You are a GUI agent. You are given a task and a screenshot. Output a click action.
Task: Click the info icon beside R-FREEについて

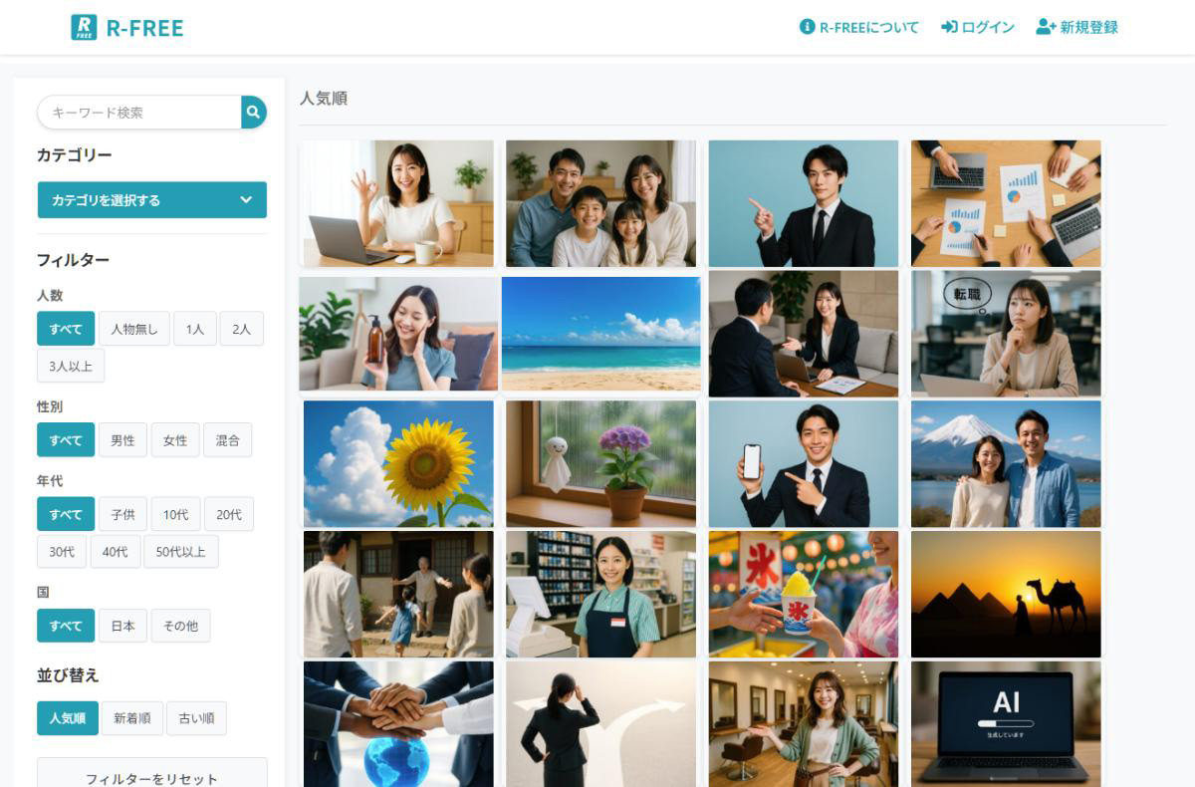pos(807,27)
